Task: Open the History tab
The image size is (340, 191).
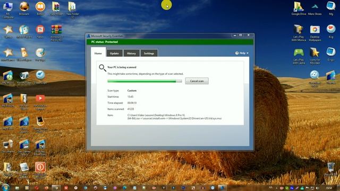Action: [x=131, y=53]
